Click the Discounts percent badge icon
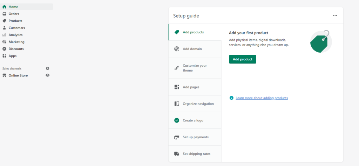359x166 pixels. click(x=4, y=49)
